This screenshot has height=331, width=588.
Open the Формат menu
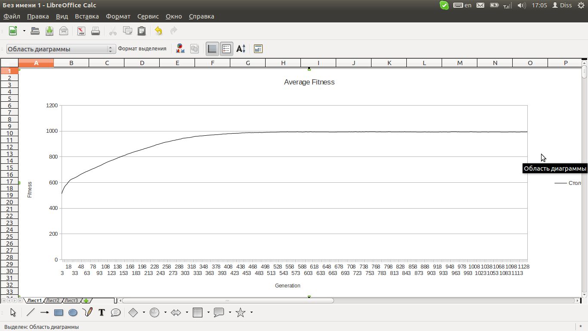click(x=118, y=16)
